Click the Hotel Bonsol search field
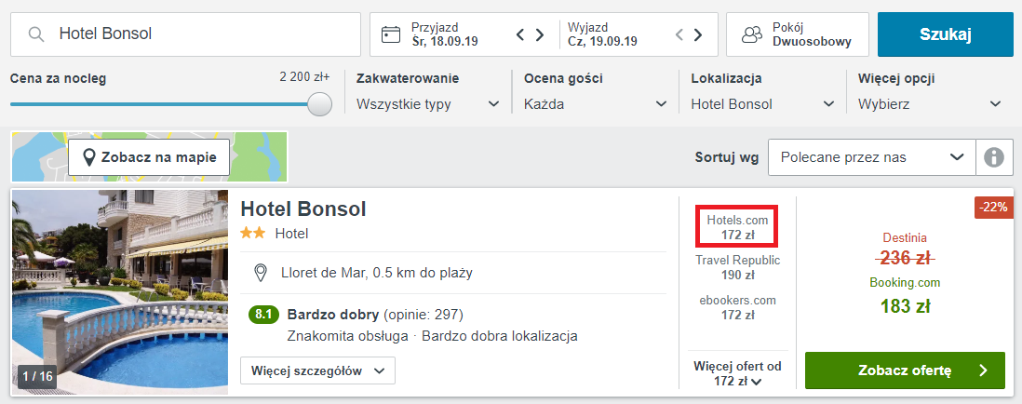 186,34
